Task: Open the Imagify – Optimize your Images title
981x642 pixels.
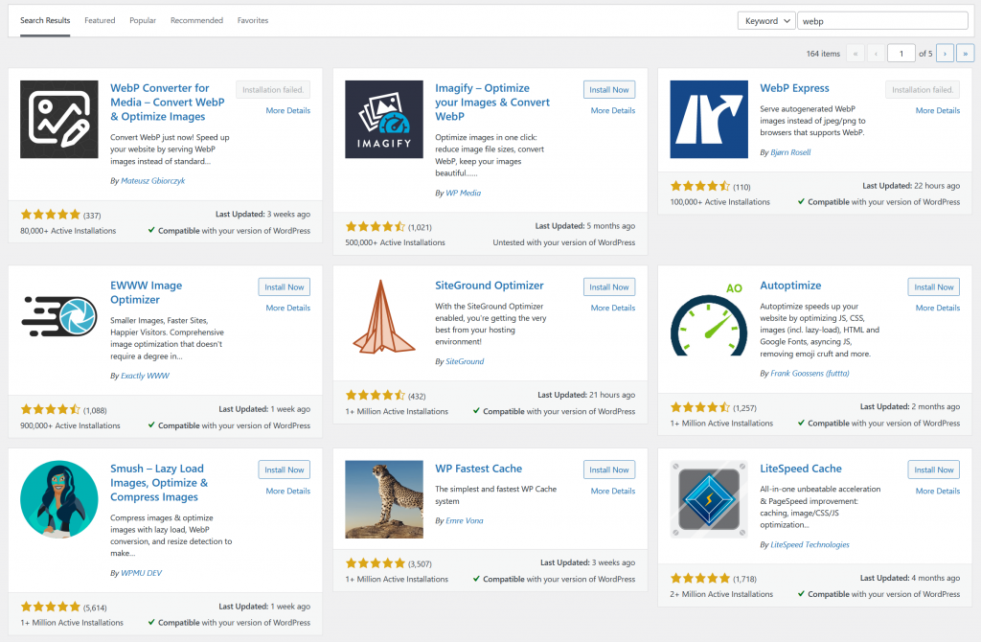Action: point(492,102)
